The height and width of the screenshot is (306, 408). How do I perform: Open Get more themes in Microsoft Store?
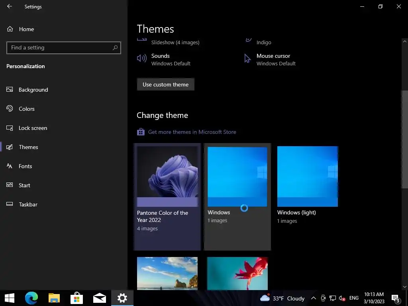(192, 132)
